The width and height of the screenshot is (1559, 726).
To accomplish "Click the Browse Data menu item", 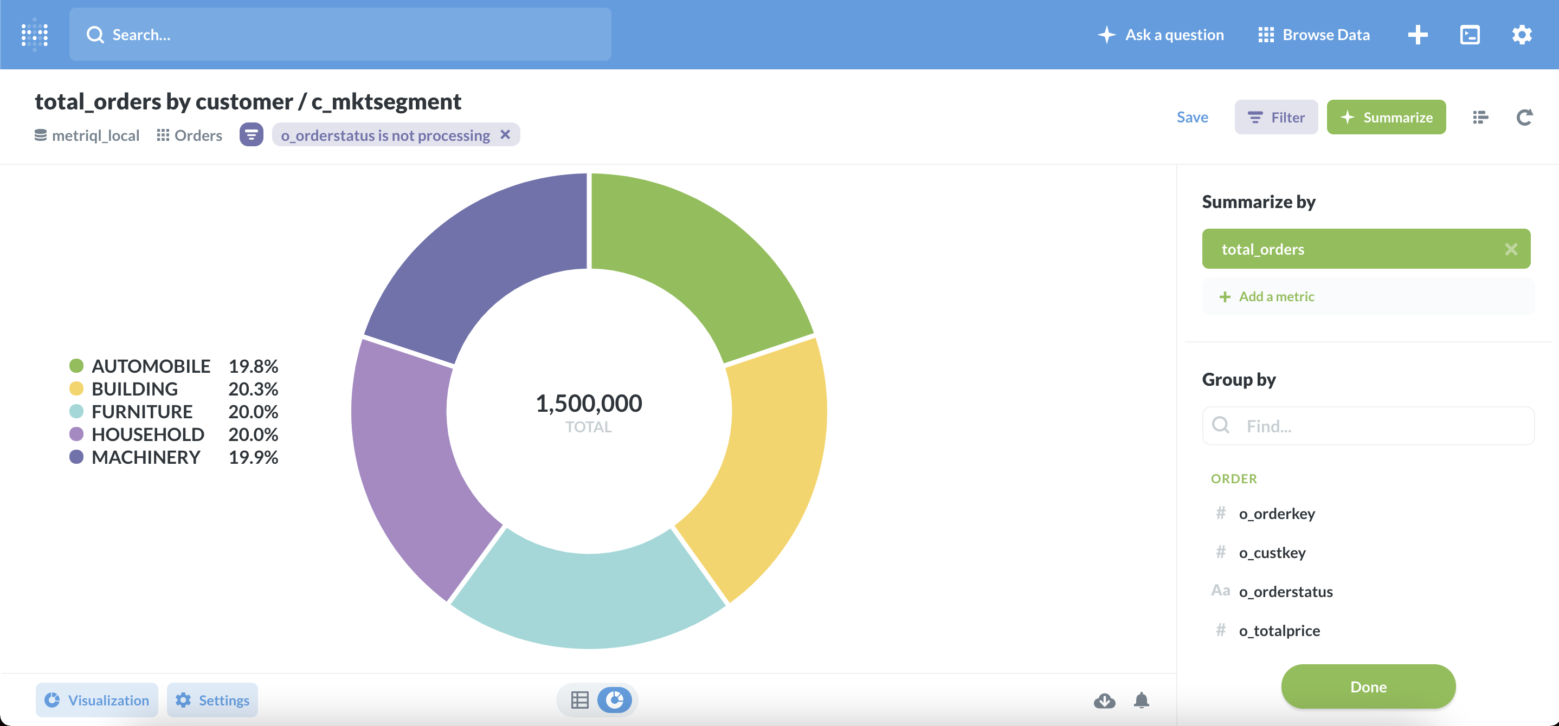I will pyautogui.click(x=1313, y=35).
